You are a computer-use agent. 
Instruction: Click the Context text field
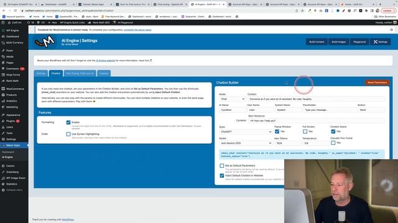pyautogui.click(x=316, y=99)
